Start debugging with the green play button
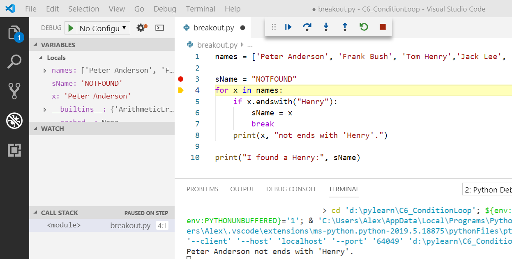512x259 pixels. pyautogui.click(x=71, y=28)
